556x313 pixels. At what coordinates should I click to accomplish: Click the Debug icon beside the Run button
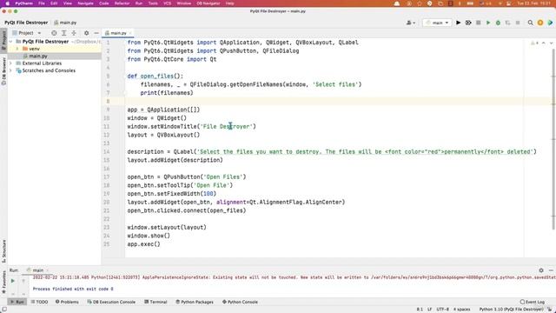[468, 23]
